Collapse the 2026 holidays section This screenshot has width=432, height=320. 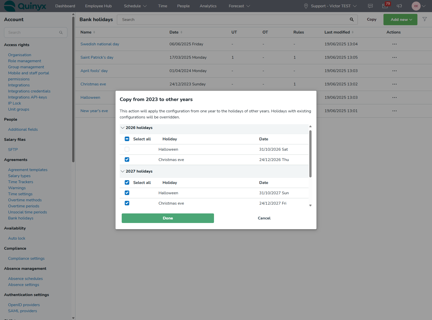pos(123,128)
